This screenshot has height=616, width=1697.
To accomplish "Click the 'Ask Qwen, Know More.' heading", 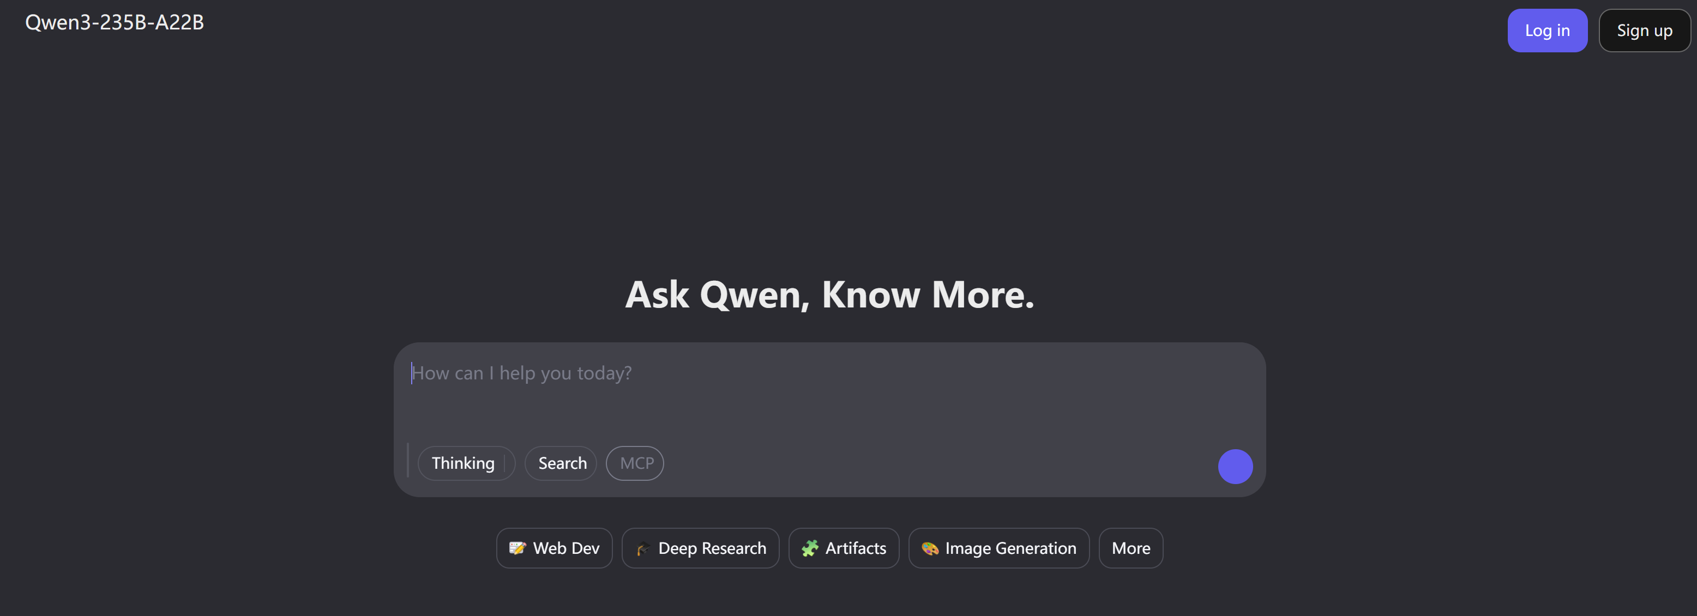I will [829, 294].
